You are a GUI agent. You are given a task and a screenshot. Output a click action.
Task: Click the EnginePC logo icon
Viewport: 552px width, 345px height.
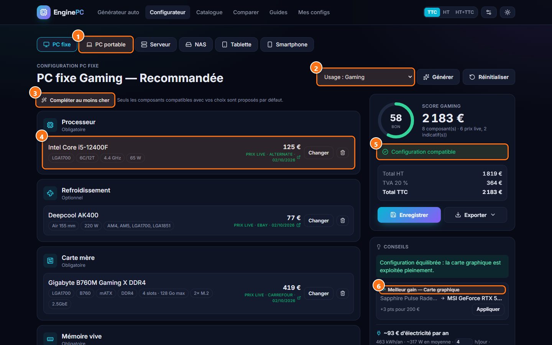tap(44, 12)
